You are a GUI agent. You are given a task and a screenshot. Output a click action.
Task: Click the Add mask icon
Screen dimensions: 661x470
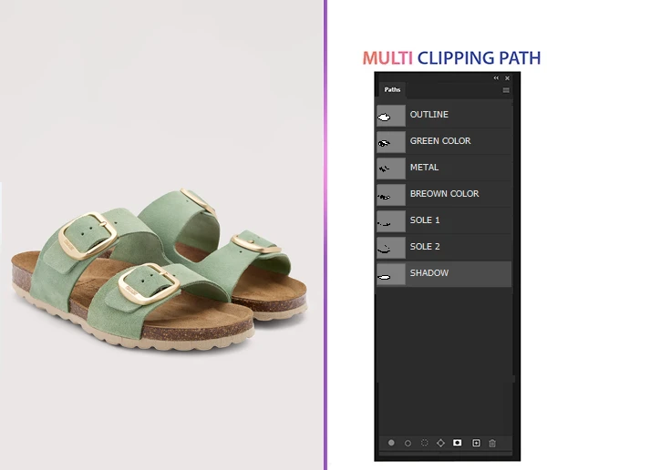[458, 443]
